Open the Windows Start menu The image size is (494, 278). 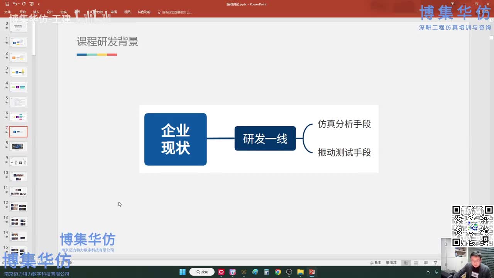coord(183,272)
